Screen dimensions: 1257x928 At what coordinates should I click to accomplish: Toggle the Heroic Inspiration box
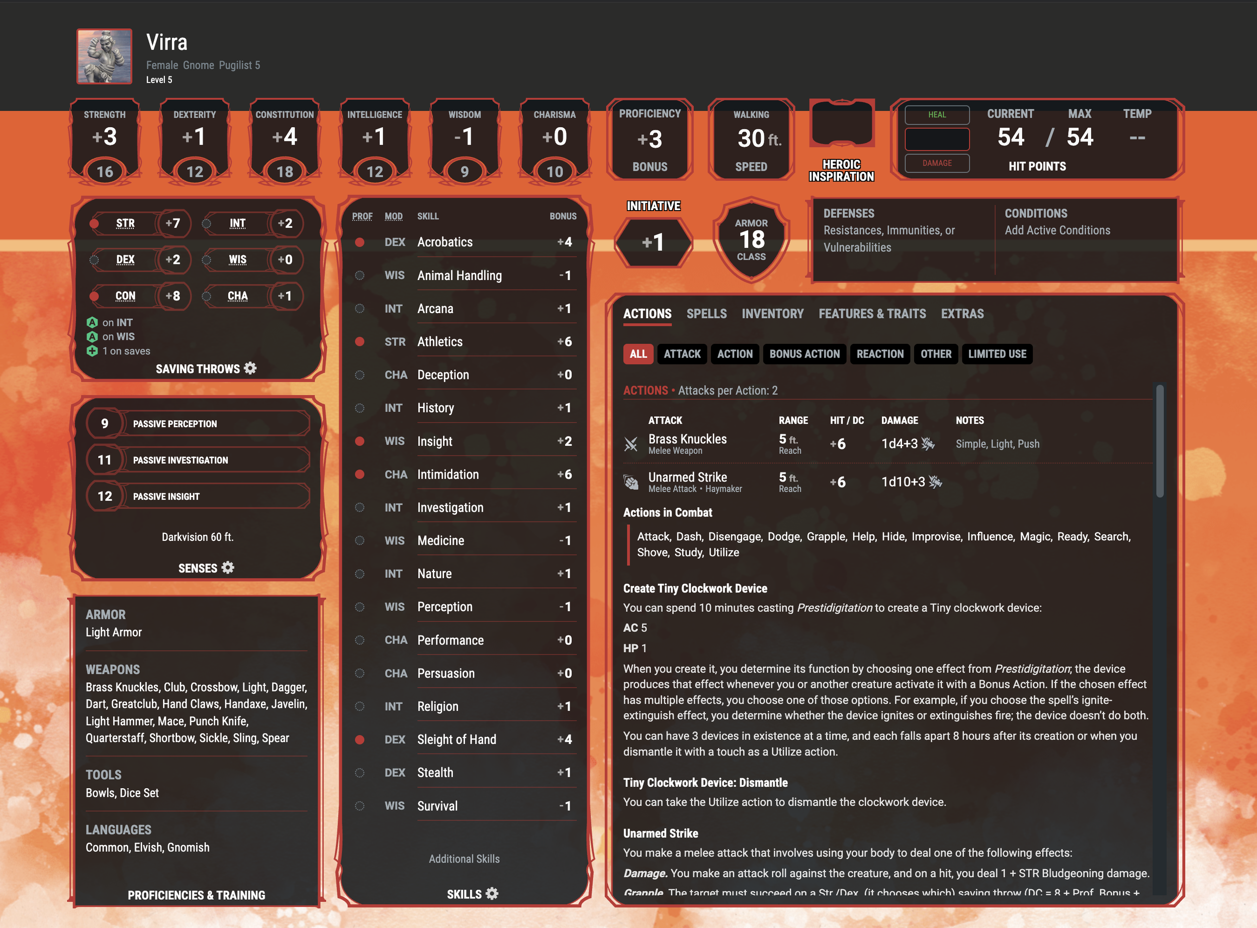[x=841, y=124]
